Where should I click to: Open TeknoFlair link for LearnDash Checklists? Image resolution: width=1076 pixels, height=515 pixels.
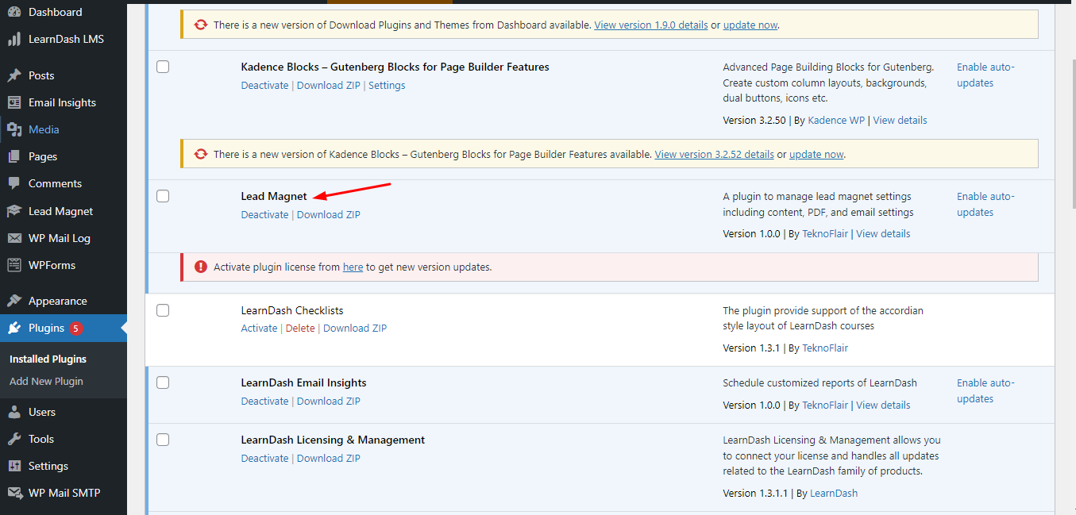825,348
